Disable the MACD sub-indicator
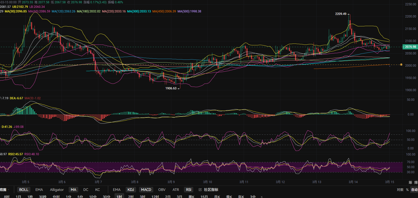 pos(146,190)
